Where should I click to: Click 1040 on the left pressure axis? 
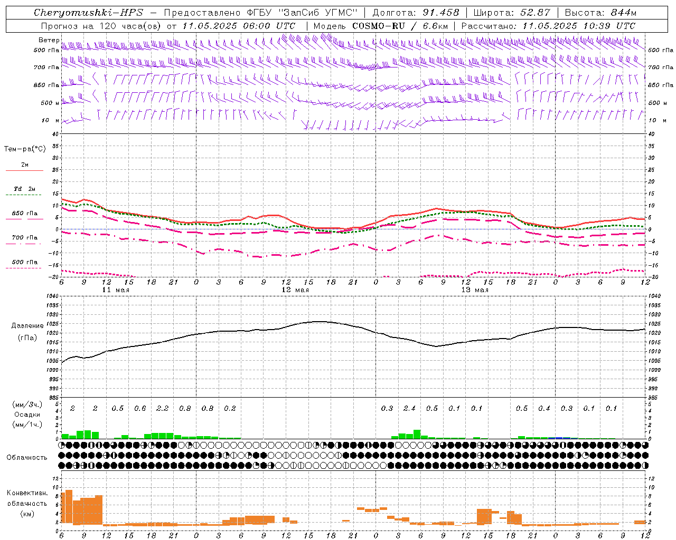click(x=52, y=296)
